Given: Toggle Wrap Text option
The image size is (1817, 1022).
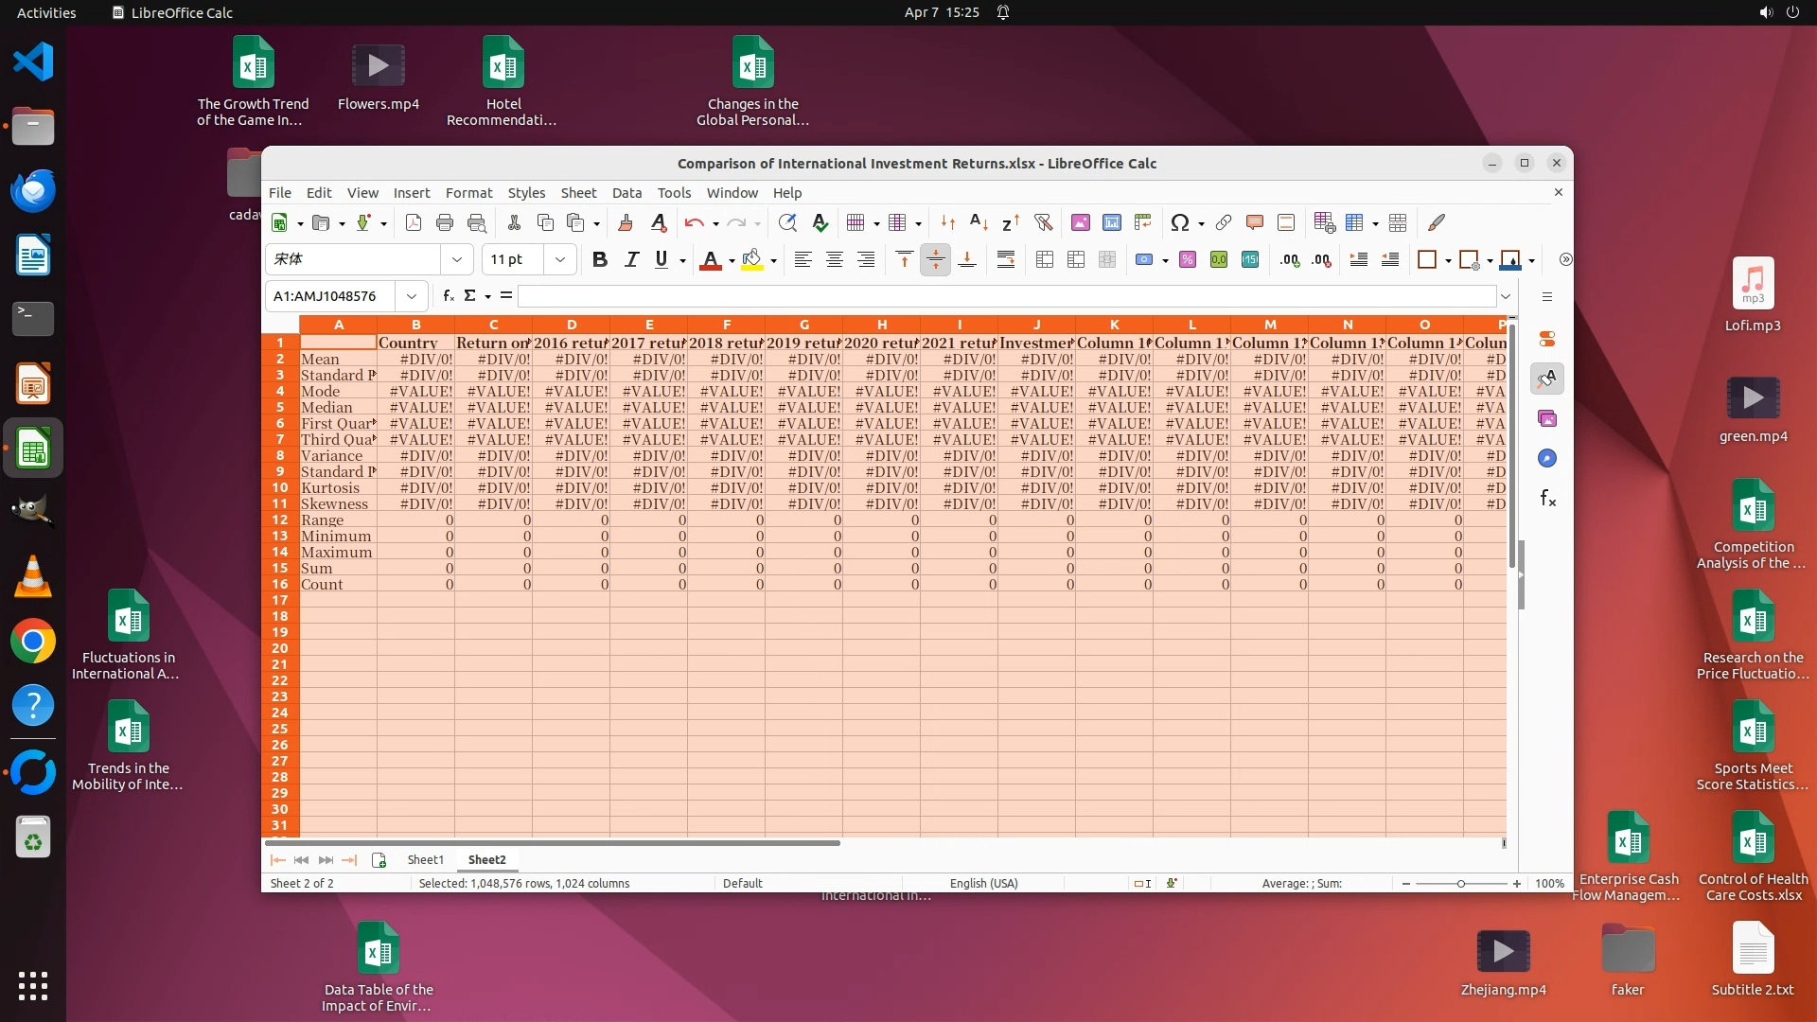Looking at the screenshot, I should pyautogui.click(x=1006, y=260).
